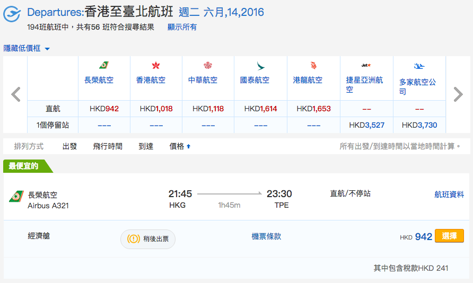Sort results by 價格 price

click(180, 146)
